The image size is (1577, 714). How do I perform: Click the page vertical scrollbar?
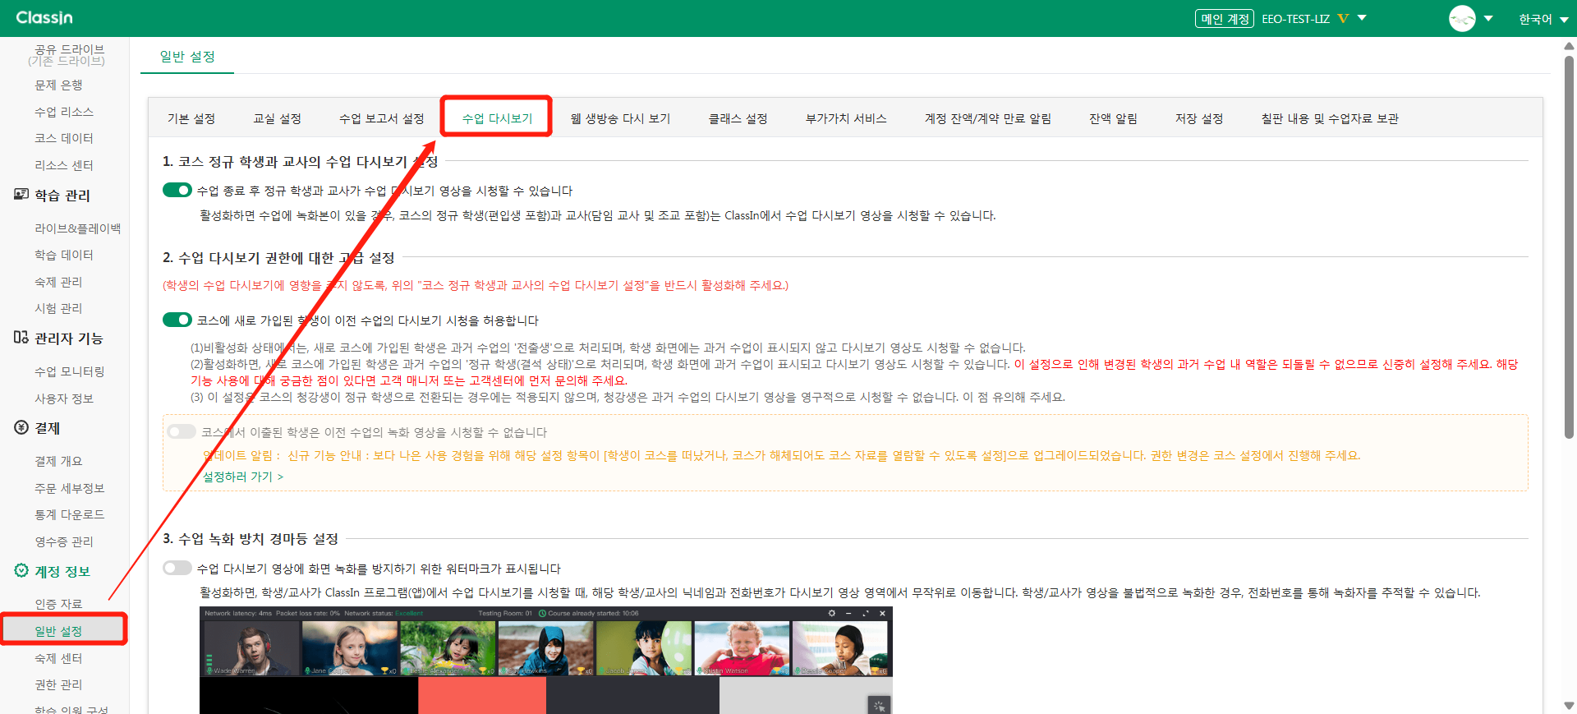point(1569,246)
